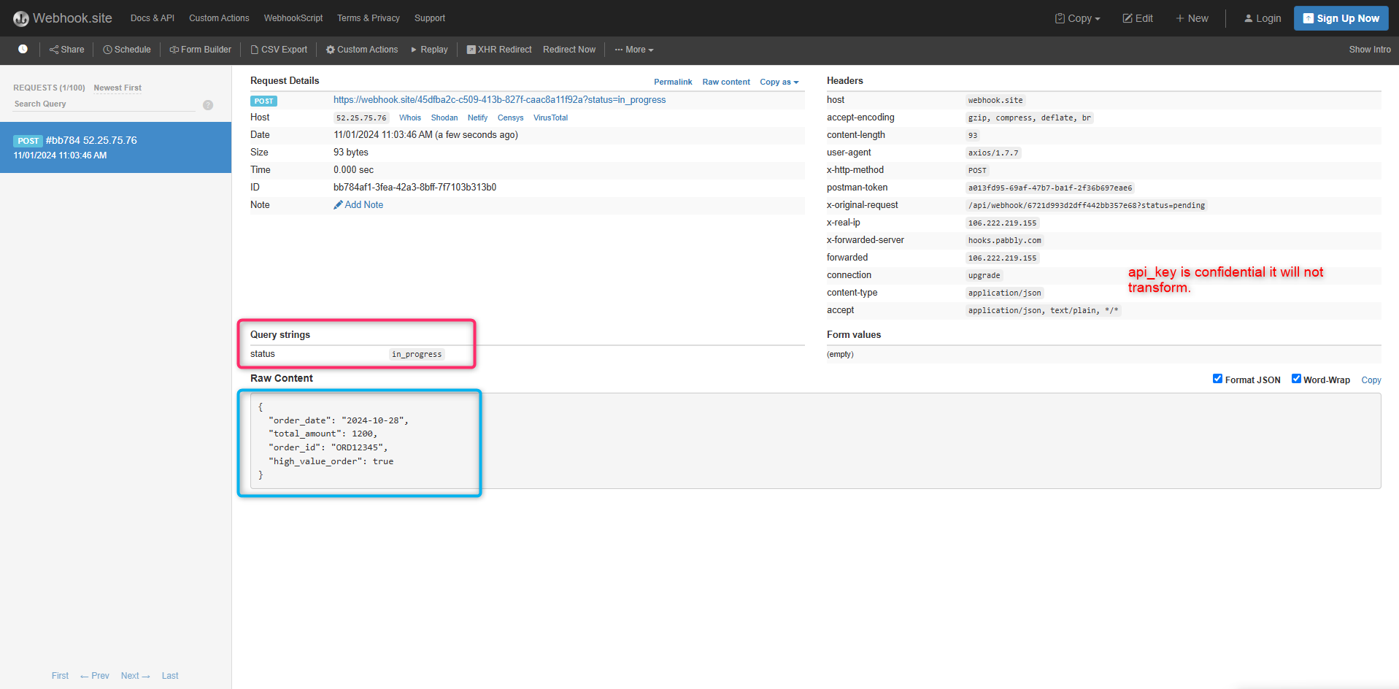Copy the raw content

tap(1371, 380)
